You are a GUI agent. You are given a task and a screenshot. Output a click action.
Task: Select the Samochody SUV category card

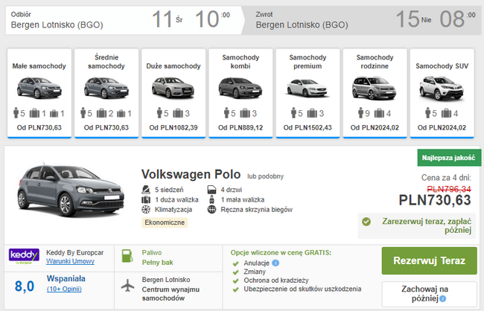(x=442, y=93)
